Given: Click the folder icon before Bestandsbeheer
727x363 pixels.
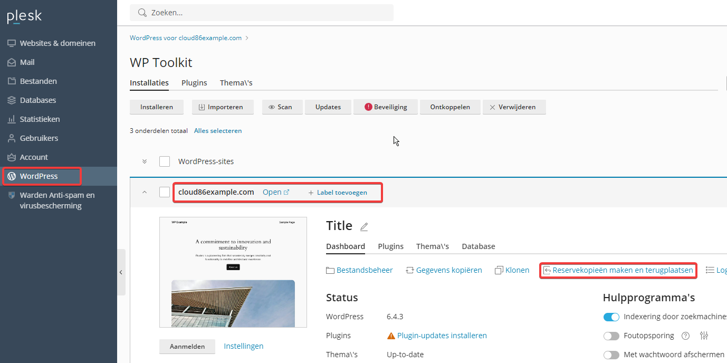Looking at the screenshot, I should click(x=330, y=270).
